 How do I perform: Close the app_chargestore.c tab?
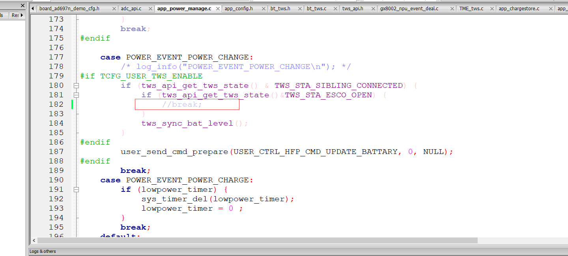[550, 8]
